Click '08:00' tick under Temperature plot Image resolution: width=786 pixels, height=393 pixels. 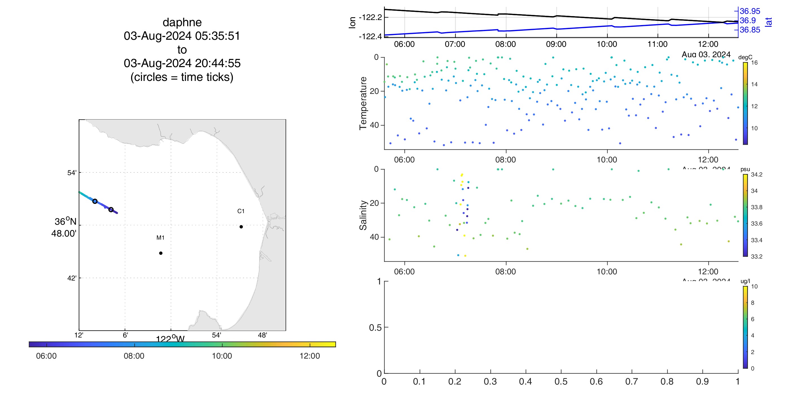pyautogui.click(x=505, y=160)
